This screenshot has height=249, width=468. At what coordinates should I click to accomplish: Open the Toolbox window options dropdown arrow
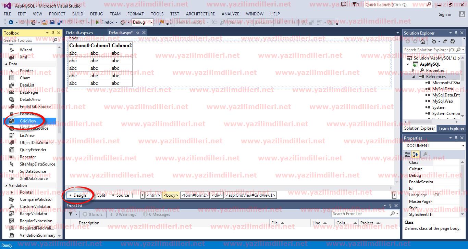coord(47,33)
